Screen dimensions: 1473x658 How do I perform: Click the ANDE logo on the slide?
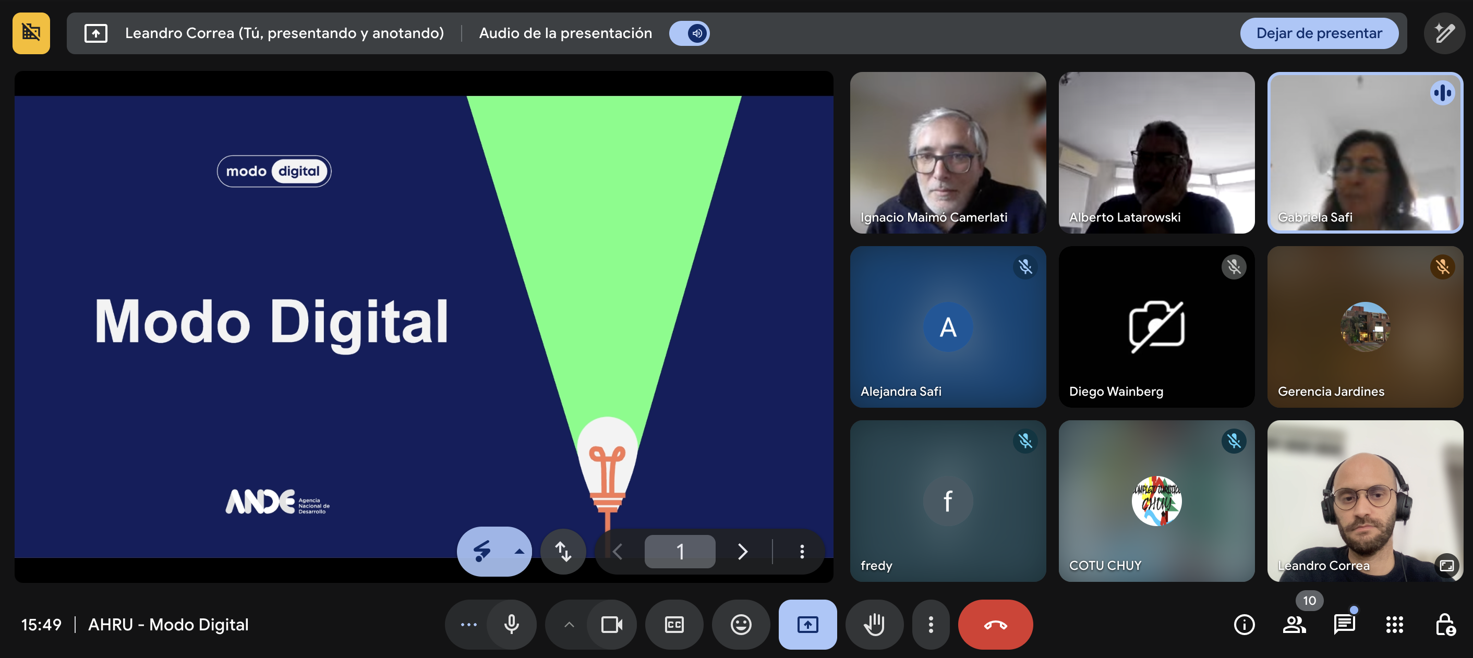[x=277, y=502]
